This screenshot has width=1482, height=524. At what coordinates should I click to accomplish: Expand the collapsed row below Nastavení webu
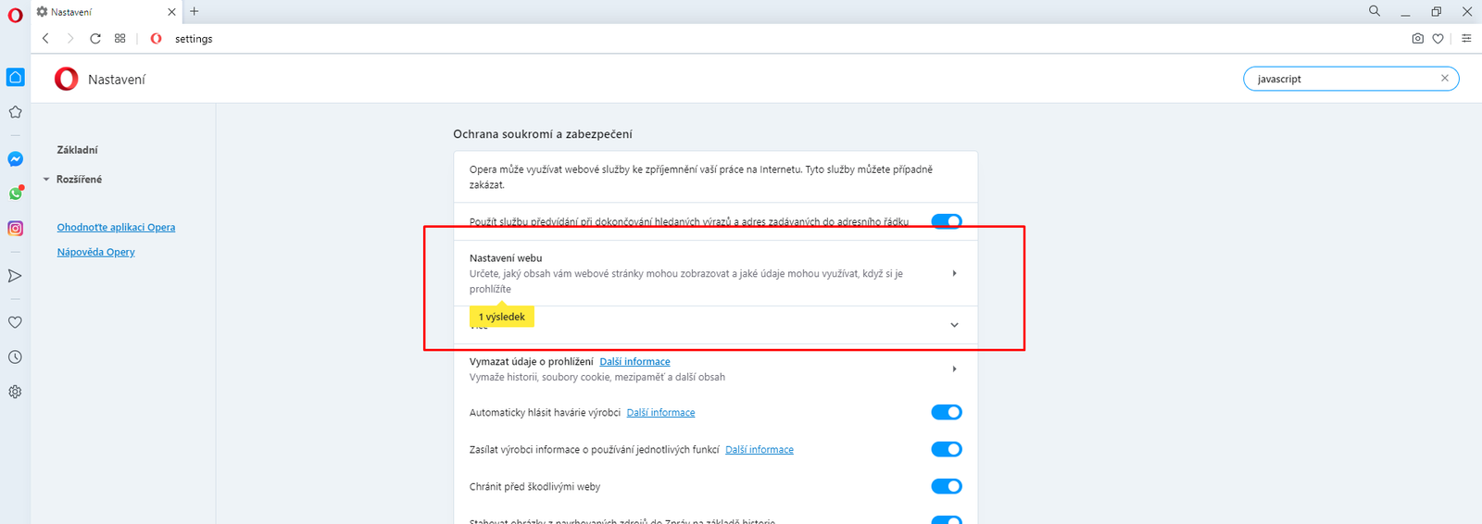point(954,325)
